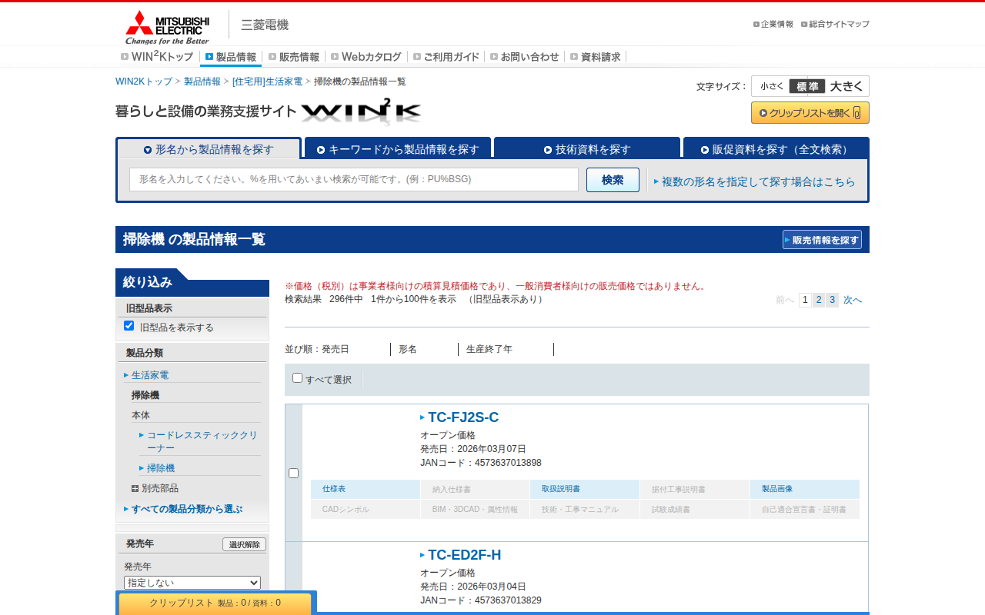985x615 pixels.
Task: Click the 企業情報 icon link
Action: [773, 24]
